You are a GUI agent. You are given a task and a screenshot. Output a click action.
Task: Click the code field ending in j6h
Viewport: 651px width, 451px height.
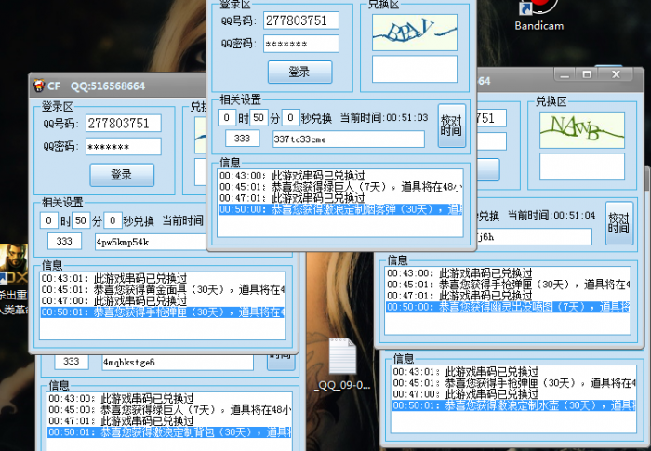click(x=535, y=237)
